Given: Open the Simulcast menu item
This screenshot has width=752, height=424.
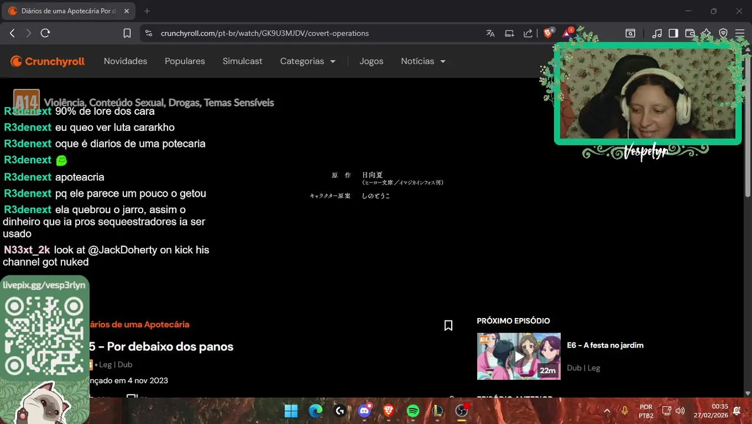Looking at the screenshot, I should (x=242, y=61).
